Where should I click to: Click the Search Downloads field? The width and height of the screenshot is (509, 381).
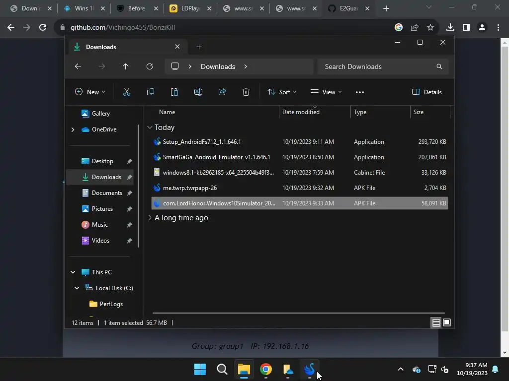point(383,66)
